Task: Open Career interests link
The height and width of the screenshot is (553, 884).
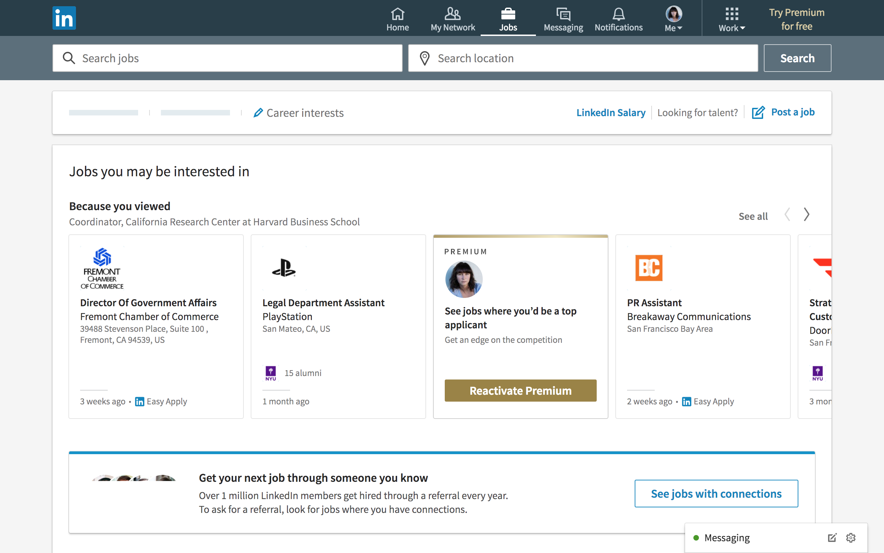Action: point(305,113)
